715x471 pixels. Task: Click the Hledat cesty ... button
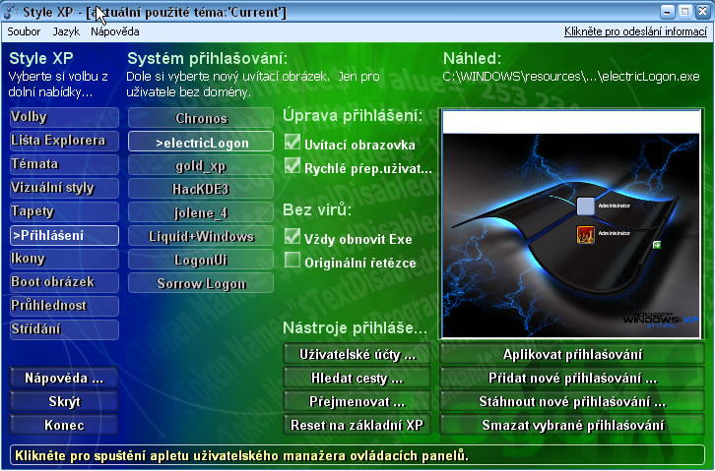pos(357,379)
